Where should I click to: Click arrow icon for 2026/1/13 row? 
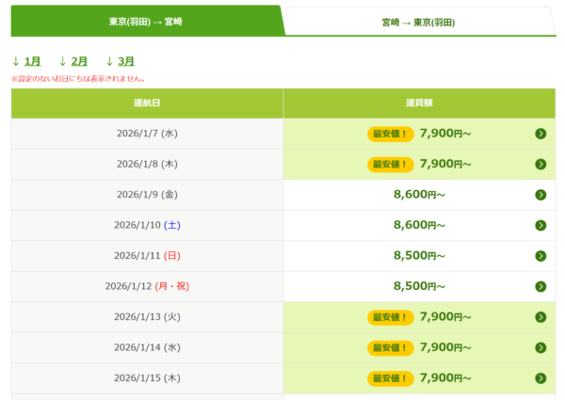tap(541, 317)
